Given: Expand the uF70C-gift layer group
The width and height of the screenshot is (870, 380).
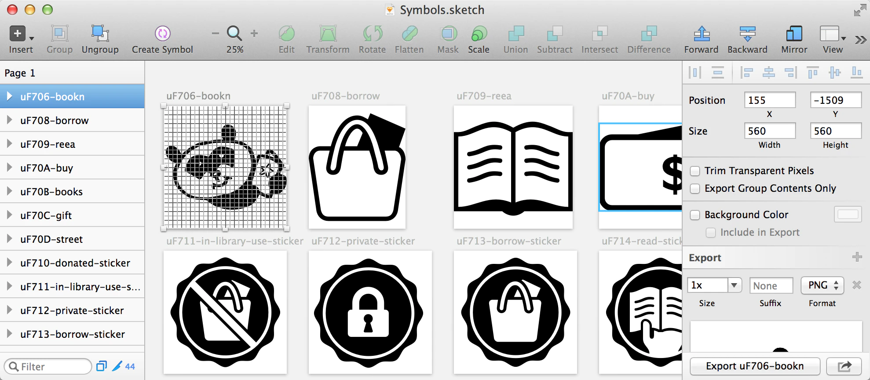Looking at the screenshot, I should pyautogui.click(x=9, y=215).
